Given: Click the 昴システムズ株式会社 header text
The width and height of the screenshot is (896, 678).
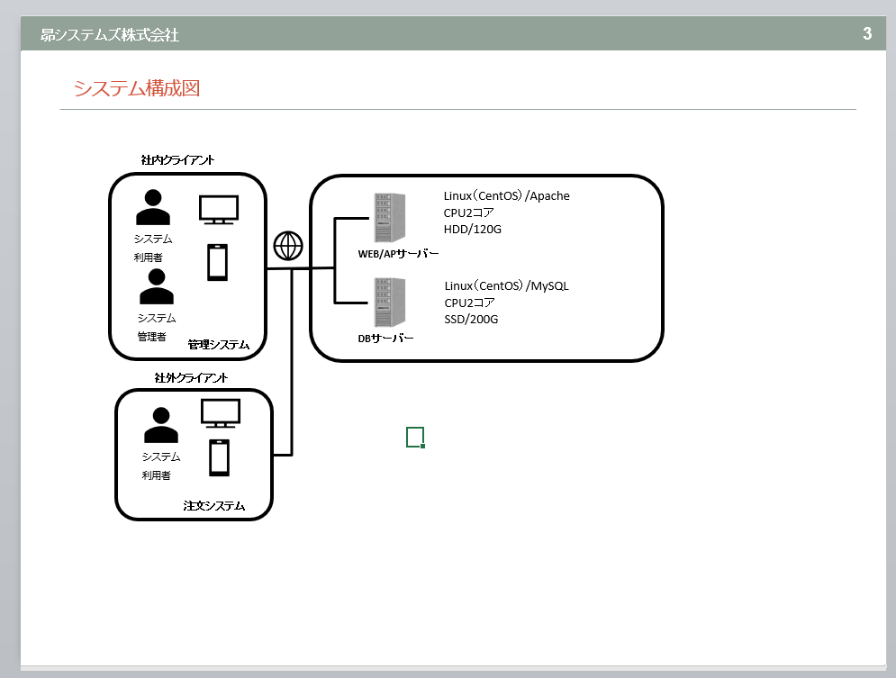Looking at the screenshot, I should pyautogui.click(x=110, y=35).
